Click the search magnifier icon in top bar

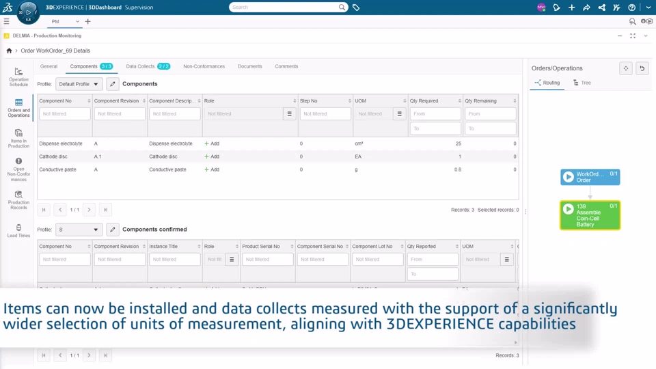tap(342, 7)
